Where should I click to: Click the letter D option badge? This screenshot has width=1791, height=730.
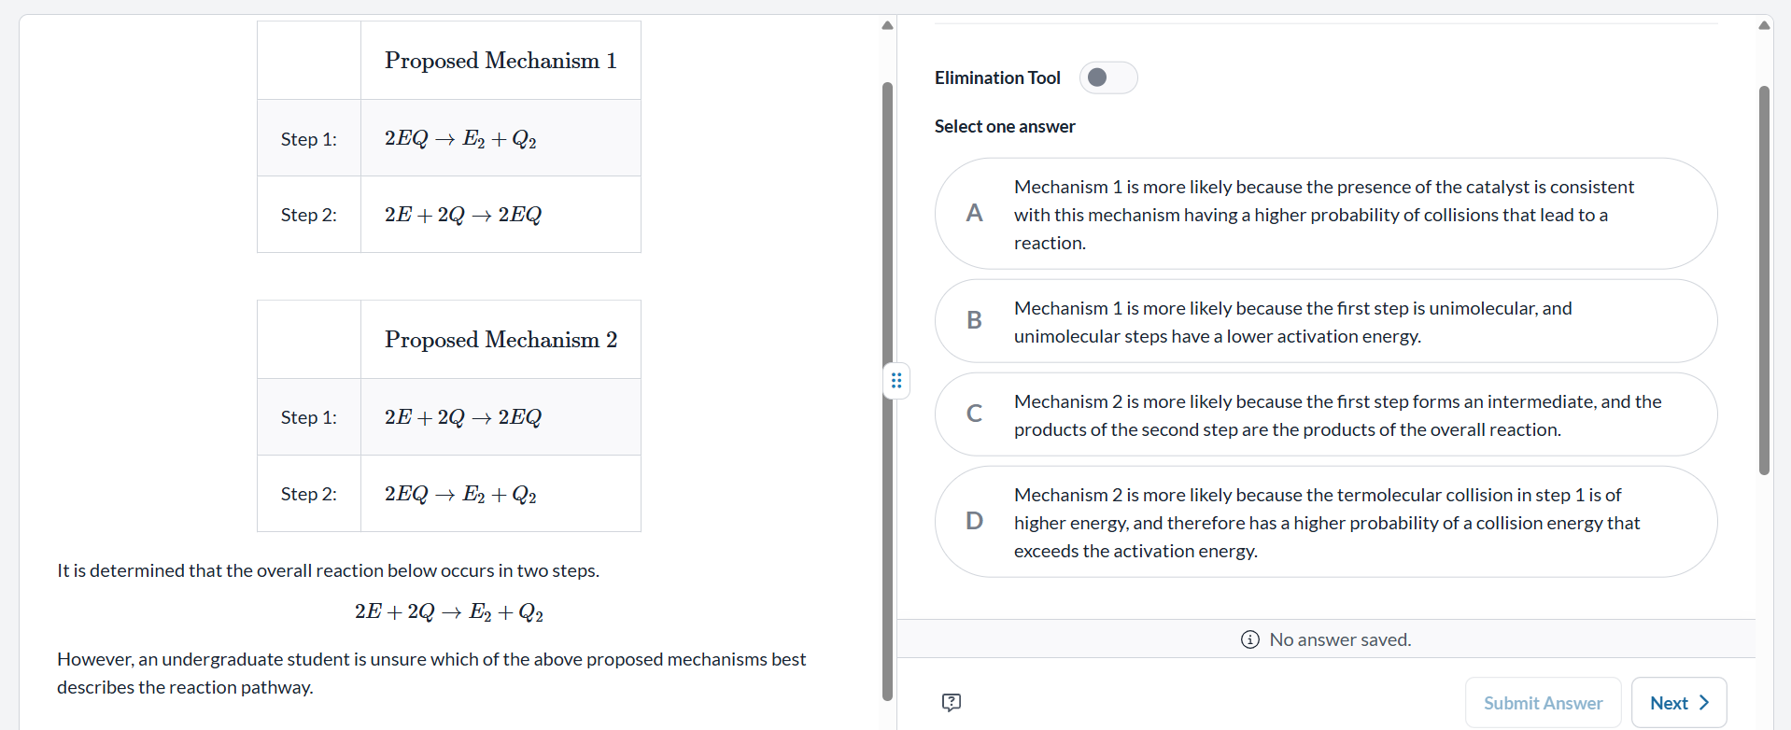click(x=974, y=521)
